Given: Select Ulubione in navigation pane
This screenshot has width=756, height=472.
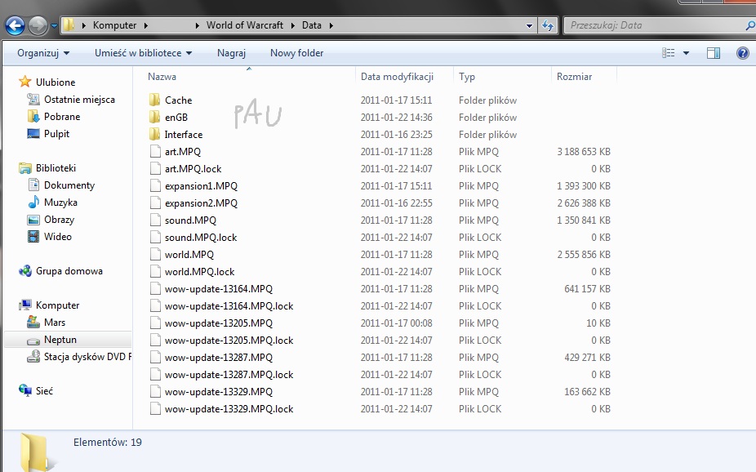Looking at the screenshot, I should coord(56,82).
